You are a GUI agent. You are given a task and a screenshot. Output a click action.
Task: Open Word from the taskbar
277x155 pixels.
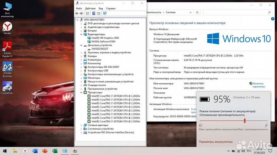pyautogui.click(x=35, y=151)
